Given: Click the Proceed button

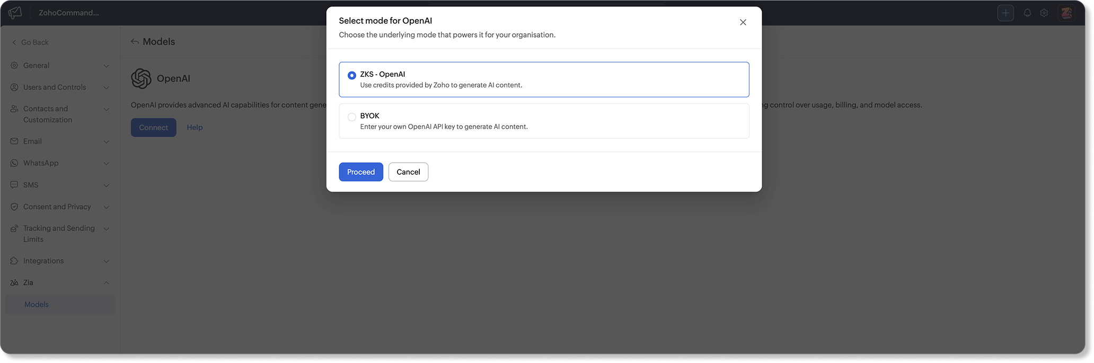Looking at the screenshot, I should point(361,172).
